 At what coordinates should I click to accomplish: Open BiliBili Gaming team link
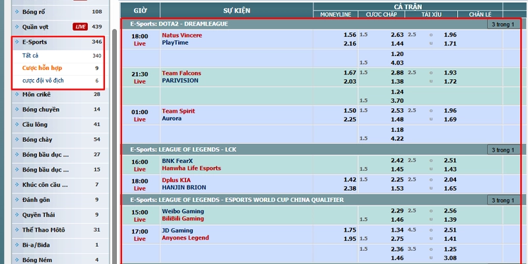point(183,219)
